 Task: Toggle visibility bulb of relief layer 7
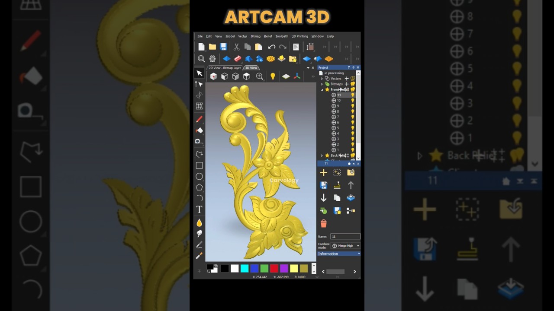(352, 117)
